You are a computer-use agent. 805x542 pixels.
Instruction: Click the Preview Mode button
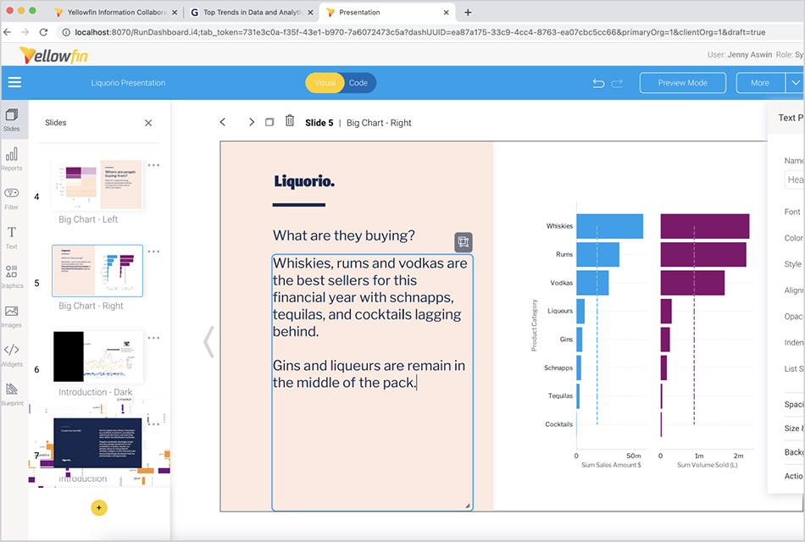(682, 83)
